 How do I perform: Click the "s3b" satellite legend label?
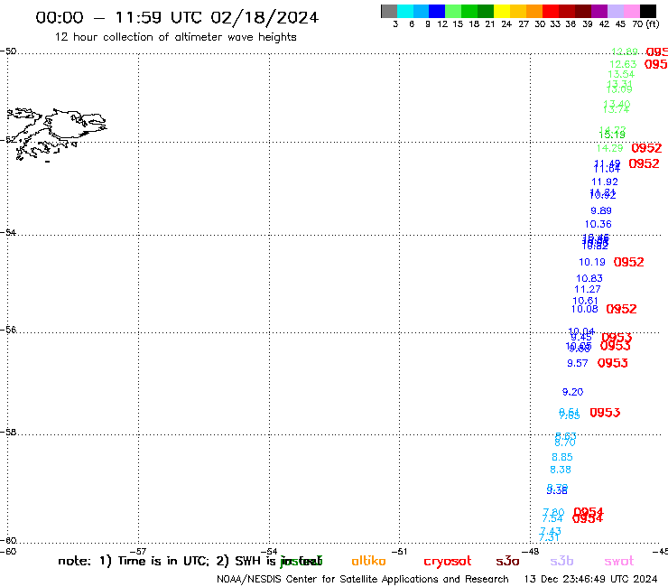point(561,561)
